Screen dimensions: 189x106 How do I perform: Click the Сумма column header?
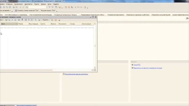45,24
